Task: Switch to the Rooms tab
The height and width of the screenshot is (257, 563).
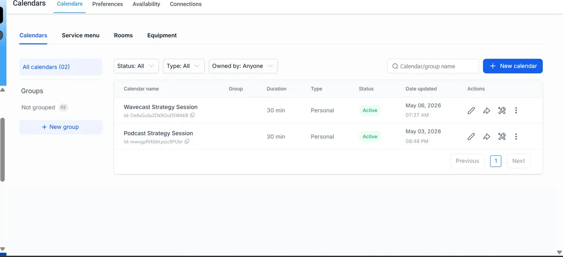Action: click(x=123, y=36)
